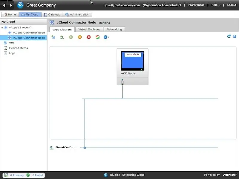Click the red Stop vApp button
This screenshot has width=239, height=179.
(89, 37)
